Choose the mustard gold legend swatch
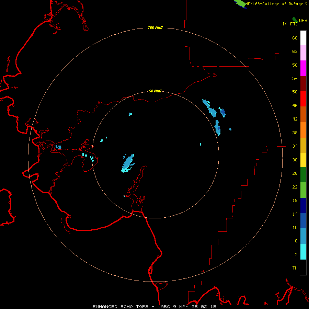Image resolution: width=309 pixels, height=309 pixels. click(x=303, y=145)
